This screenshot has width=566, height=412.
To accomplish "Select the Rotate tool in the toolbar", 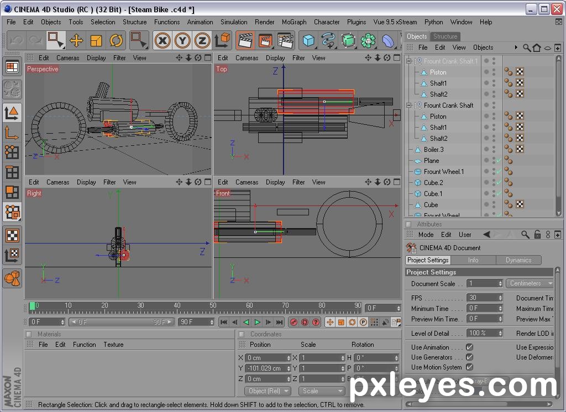I will pos(116,40).
